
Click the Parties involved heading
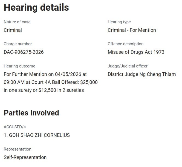[x=31, y=113]
